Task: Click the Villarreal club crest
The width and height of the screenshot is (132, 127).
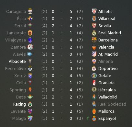Action: point(94,18)
